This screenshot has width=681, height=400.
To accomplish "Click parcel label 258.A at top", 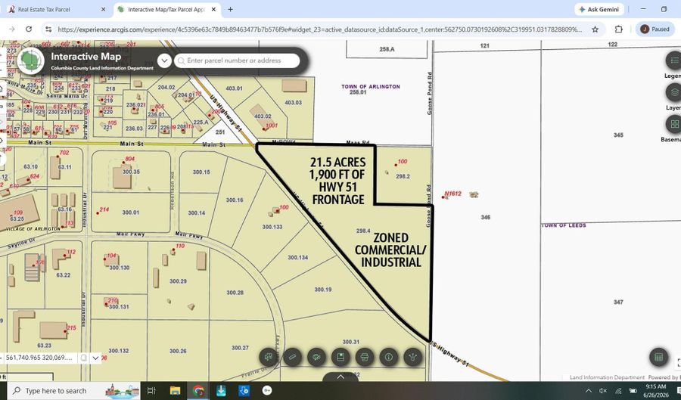I will pyautogui.click(x=387, y=49).
